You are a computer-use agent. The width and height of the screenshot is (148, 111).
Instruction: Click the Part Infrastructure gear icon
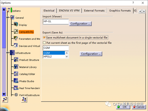click(16, 95)
